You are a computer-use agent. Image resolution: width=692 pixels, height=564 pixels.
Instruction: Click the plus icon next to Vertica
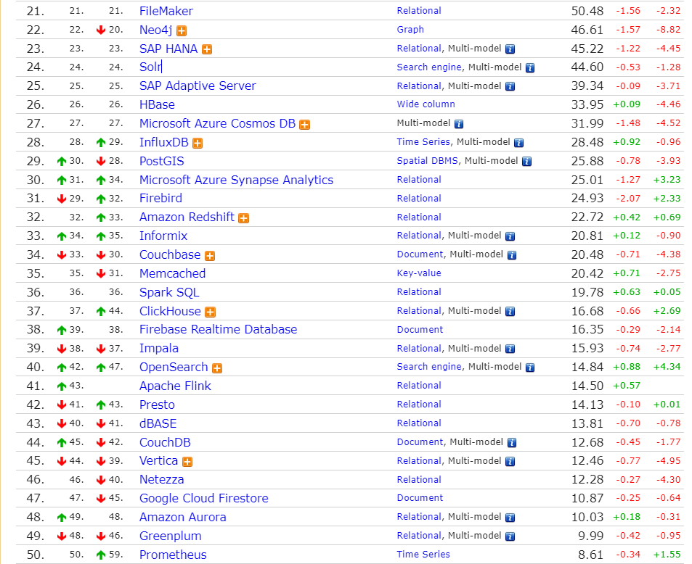[x=187, y=462]
